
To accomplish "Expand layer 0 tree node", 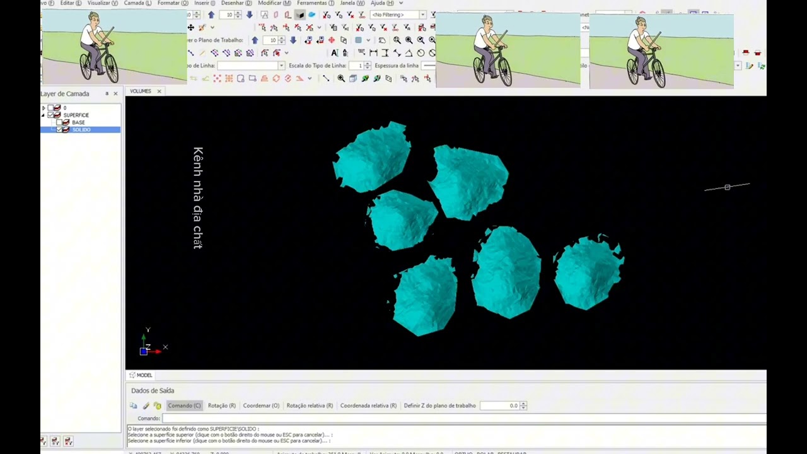I will pos(44,108).
